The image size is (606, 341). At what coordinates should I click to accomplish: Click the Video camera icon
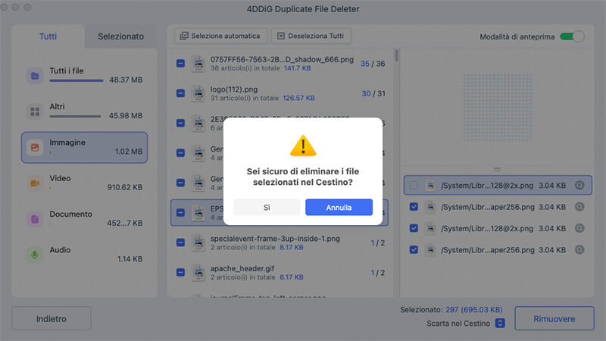click(x=35, y=183)
